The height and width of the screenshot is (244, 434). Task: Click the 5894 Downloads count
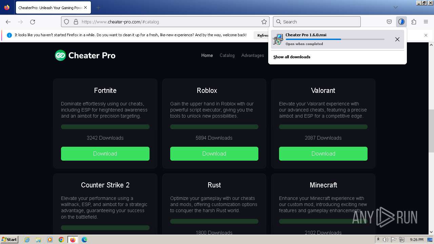[214, 138]
